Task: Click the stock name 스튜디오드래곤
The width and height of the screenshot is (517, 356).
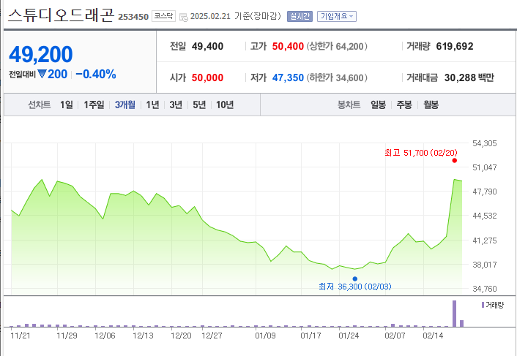Action: pyautogui.click(x=61, y=15)
